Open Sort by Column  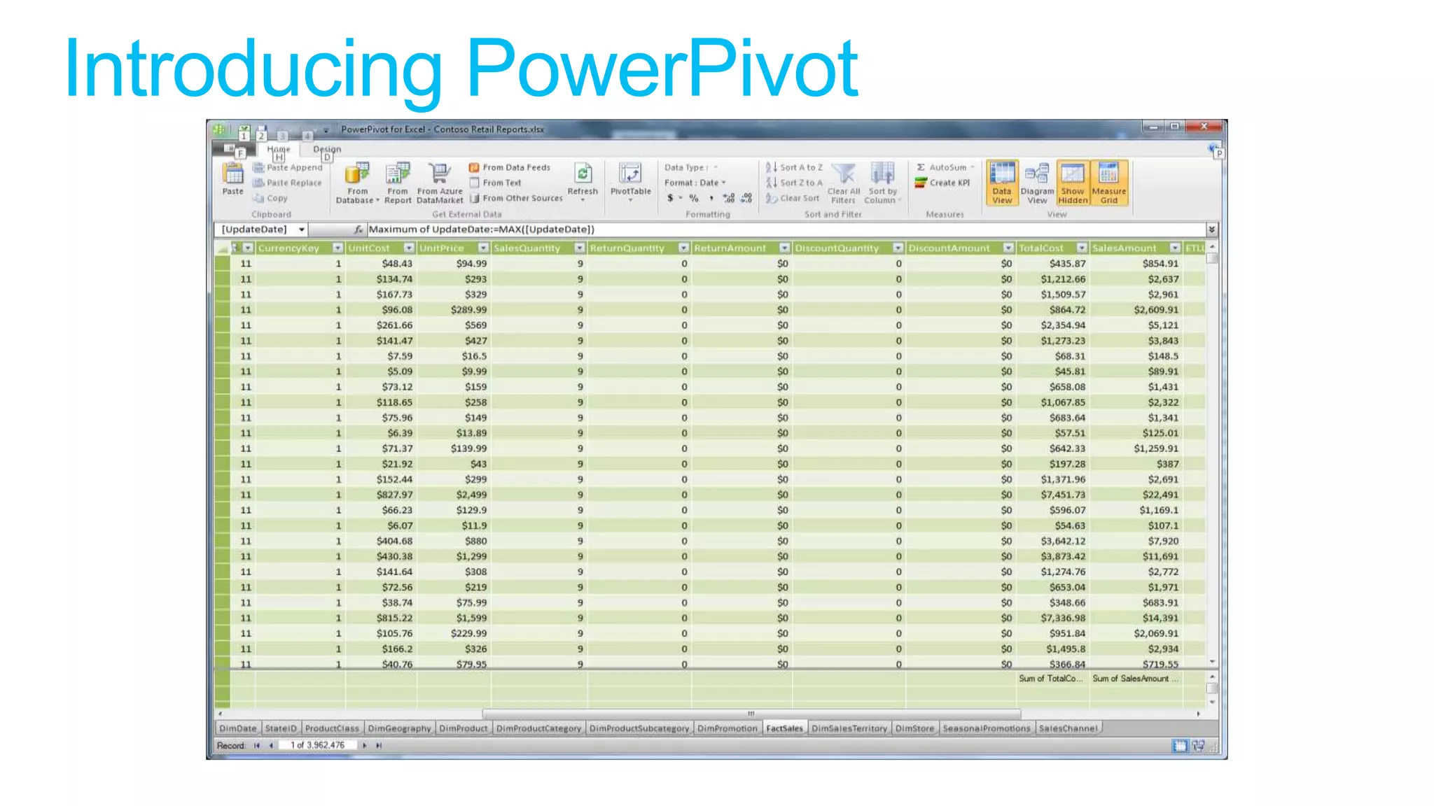(882, 183)
